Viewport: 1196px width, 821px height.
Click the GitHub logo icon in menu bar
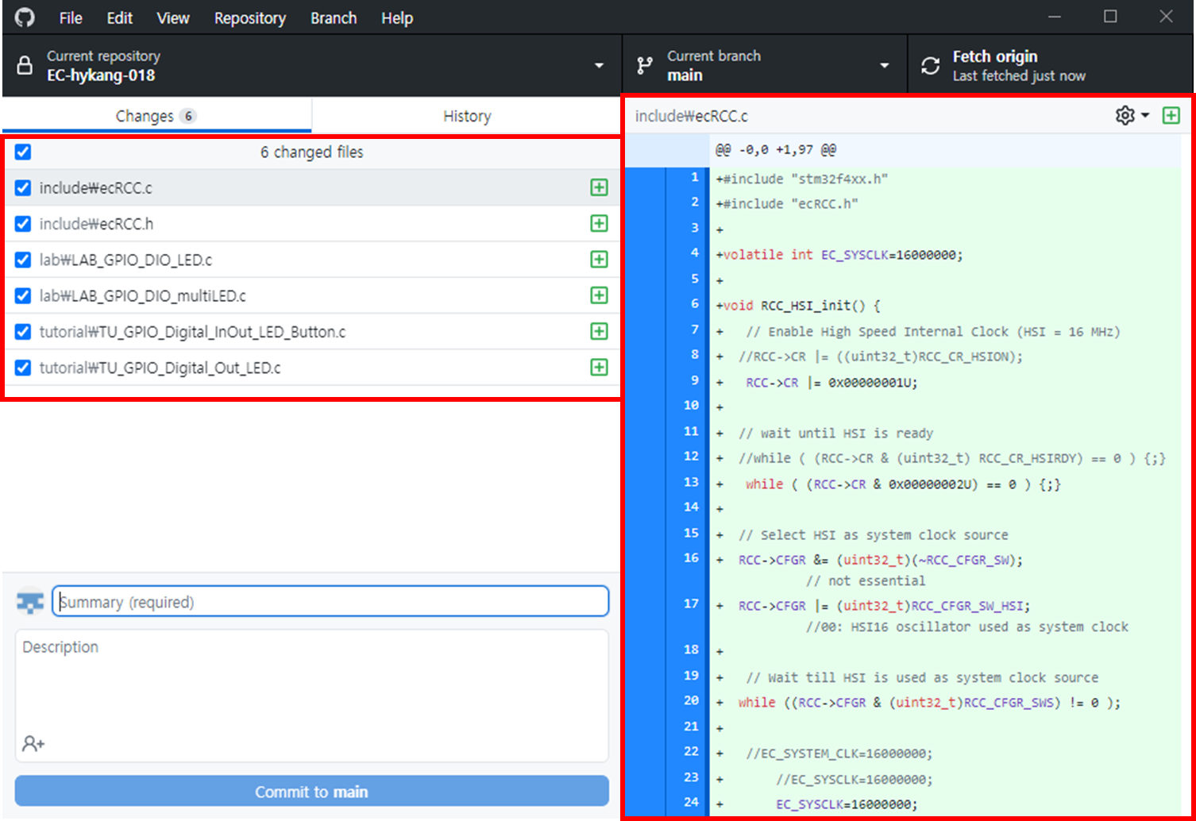point(25,17)
